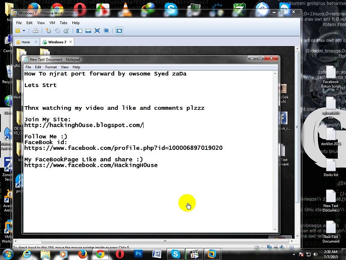Open Facebook Botun Script desktop file
The width and height of the screenshot is (346, 260).
[x=331, y=77]
